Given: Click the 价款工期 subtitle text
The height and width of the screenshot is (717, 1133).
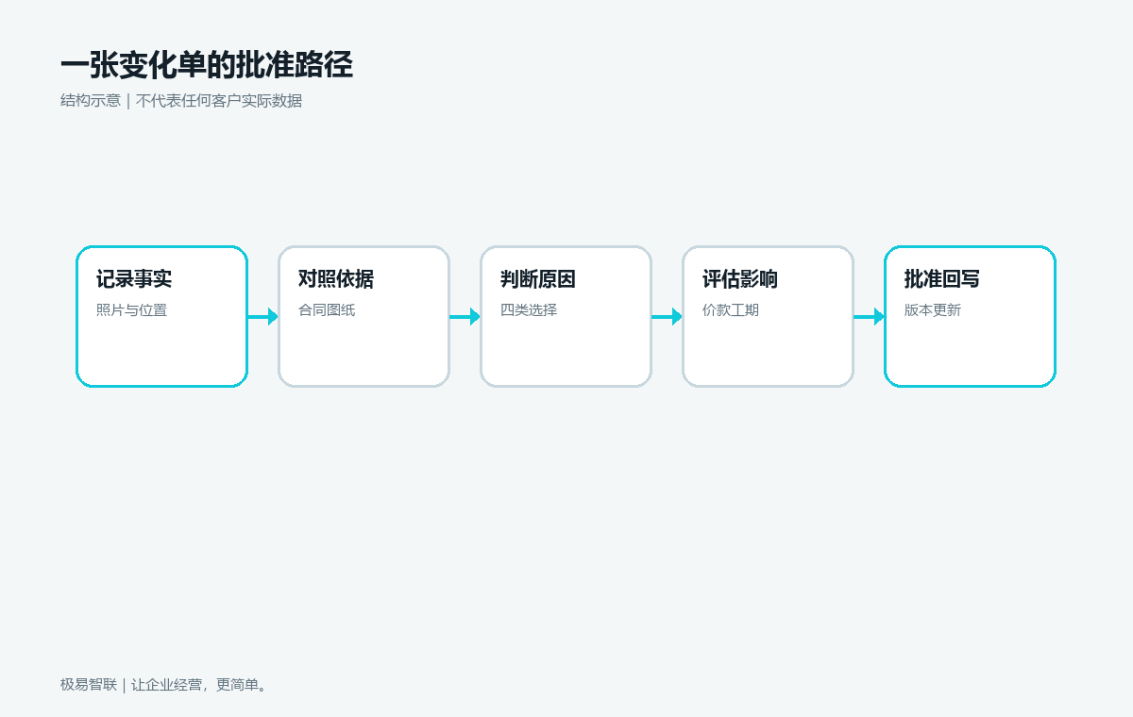Looking at the screenshot, I should [731, 309].
